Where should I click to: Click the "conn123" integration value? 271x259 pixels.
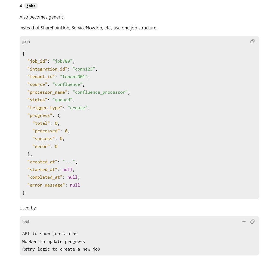point(84,69)
